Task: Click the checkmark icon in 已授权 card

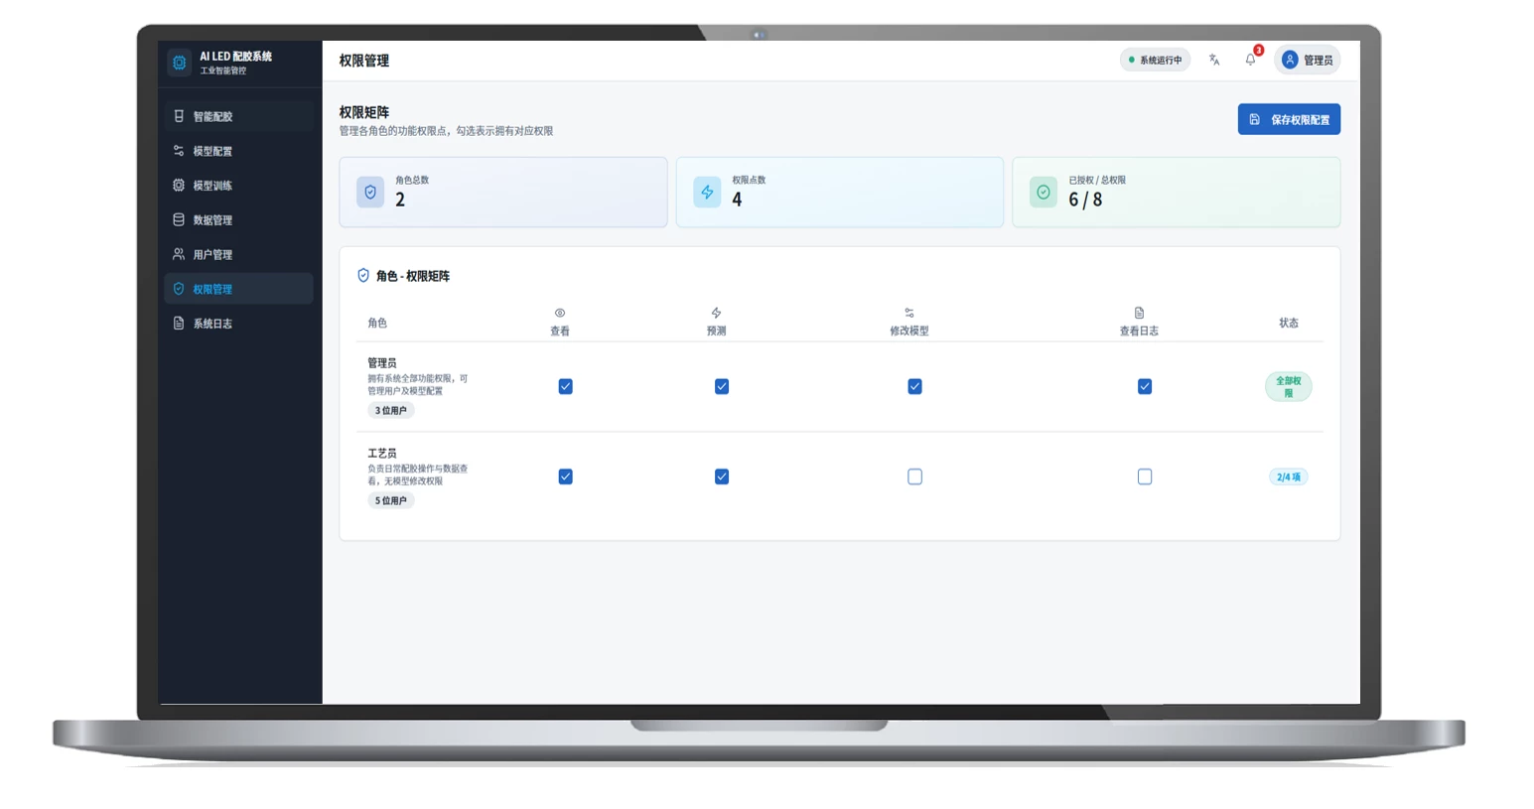Action: pos(1043,193)
